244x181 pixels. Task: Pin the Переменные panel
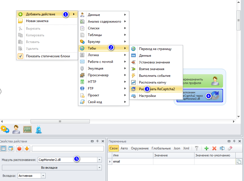point(234,141)
